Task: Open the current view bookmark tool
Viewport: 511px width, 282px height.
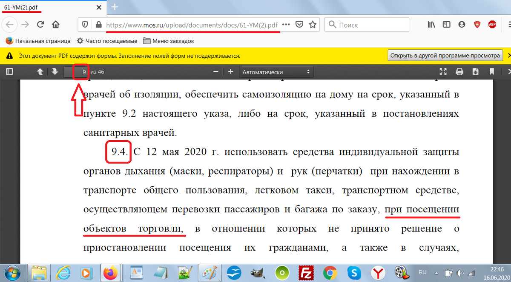Action: [x=491, y=72]
